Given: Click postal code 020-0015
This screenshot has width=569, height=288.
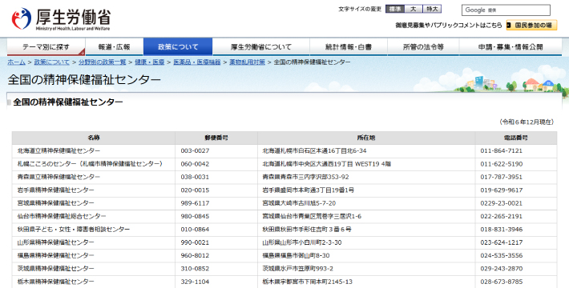Looking at the screenshot, I should click(x=195, y=190).
